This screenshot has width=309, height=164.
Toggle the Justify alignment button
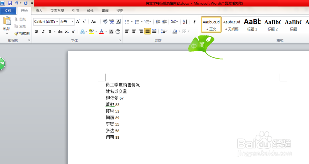coord(147,31)
